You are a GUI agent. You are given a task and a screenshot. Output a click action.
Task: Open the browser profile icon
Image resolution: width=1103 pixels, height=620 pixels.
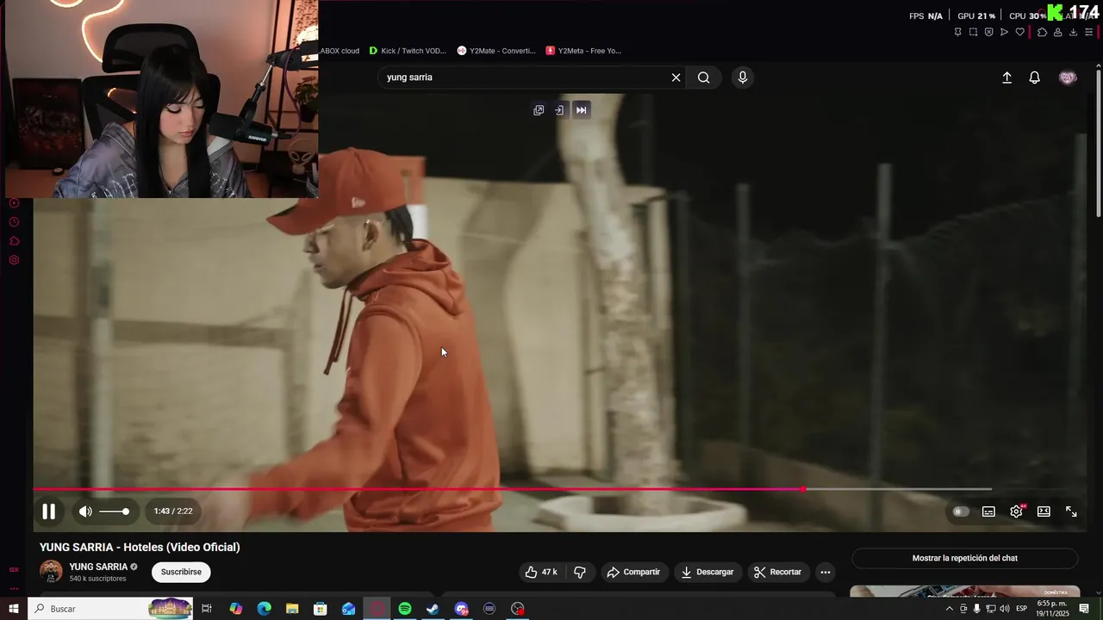tap(1057, 32)
